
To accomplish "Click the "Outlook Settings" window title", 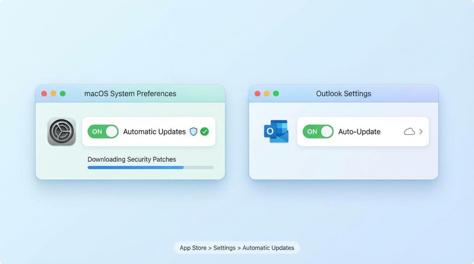I will tap(343, 93).
